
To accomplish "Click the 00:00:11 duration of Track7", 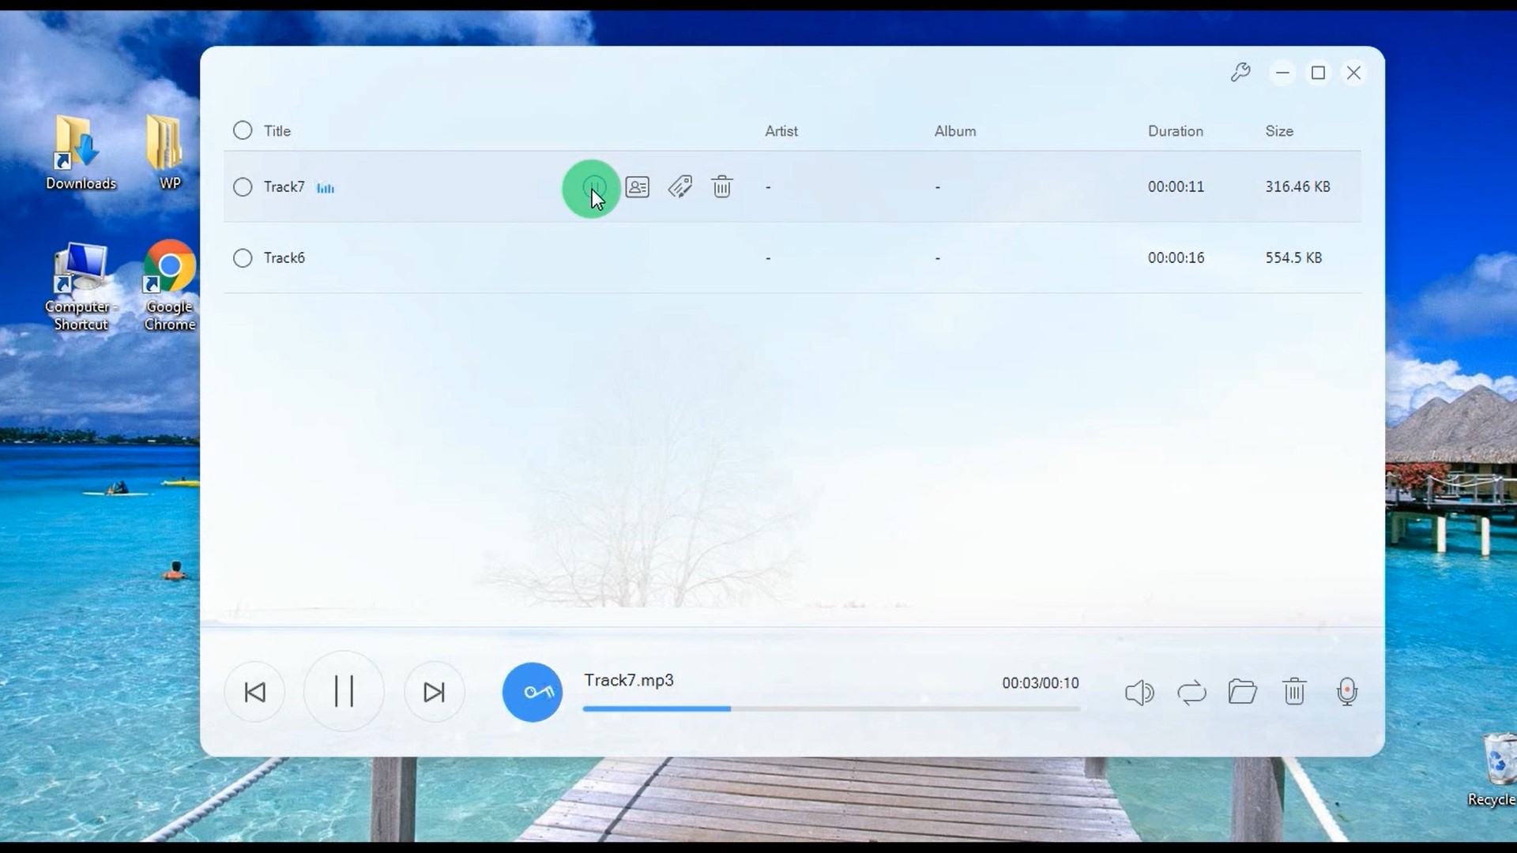I will 1176,187.
